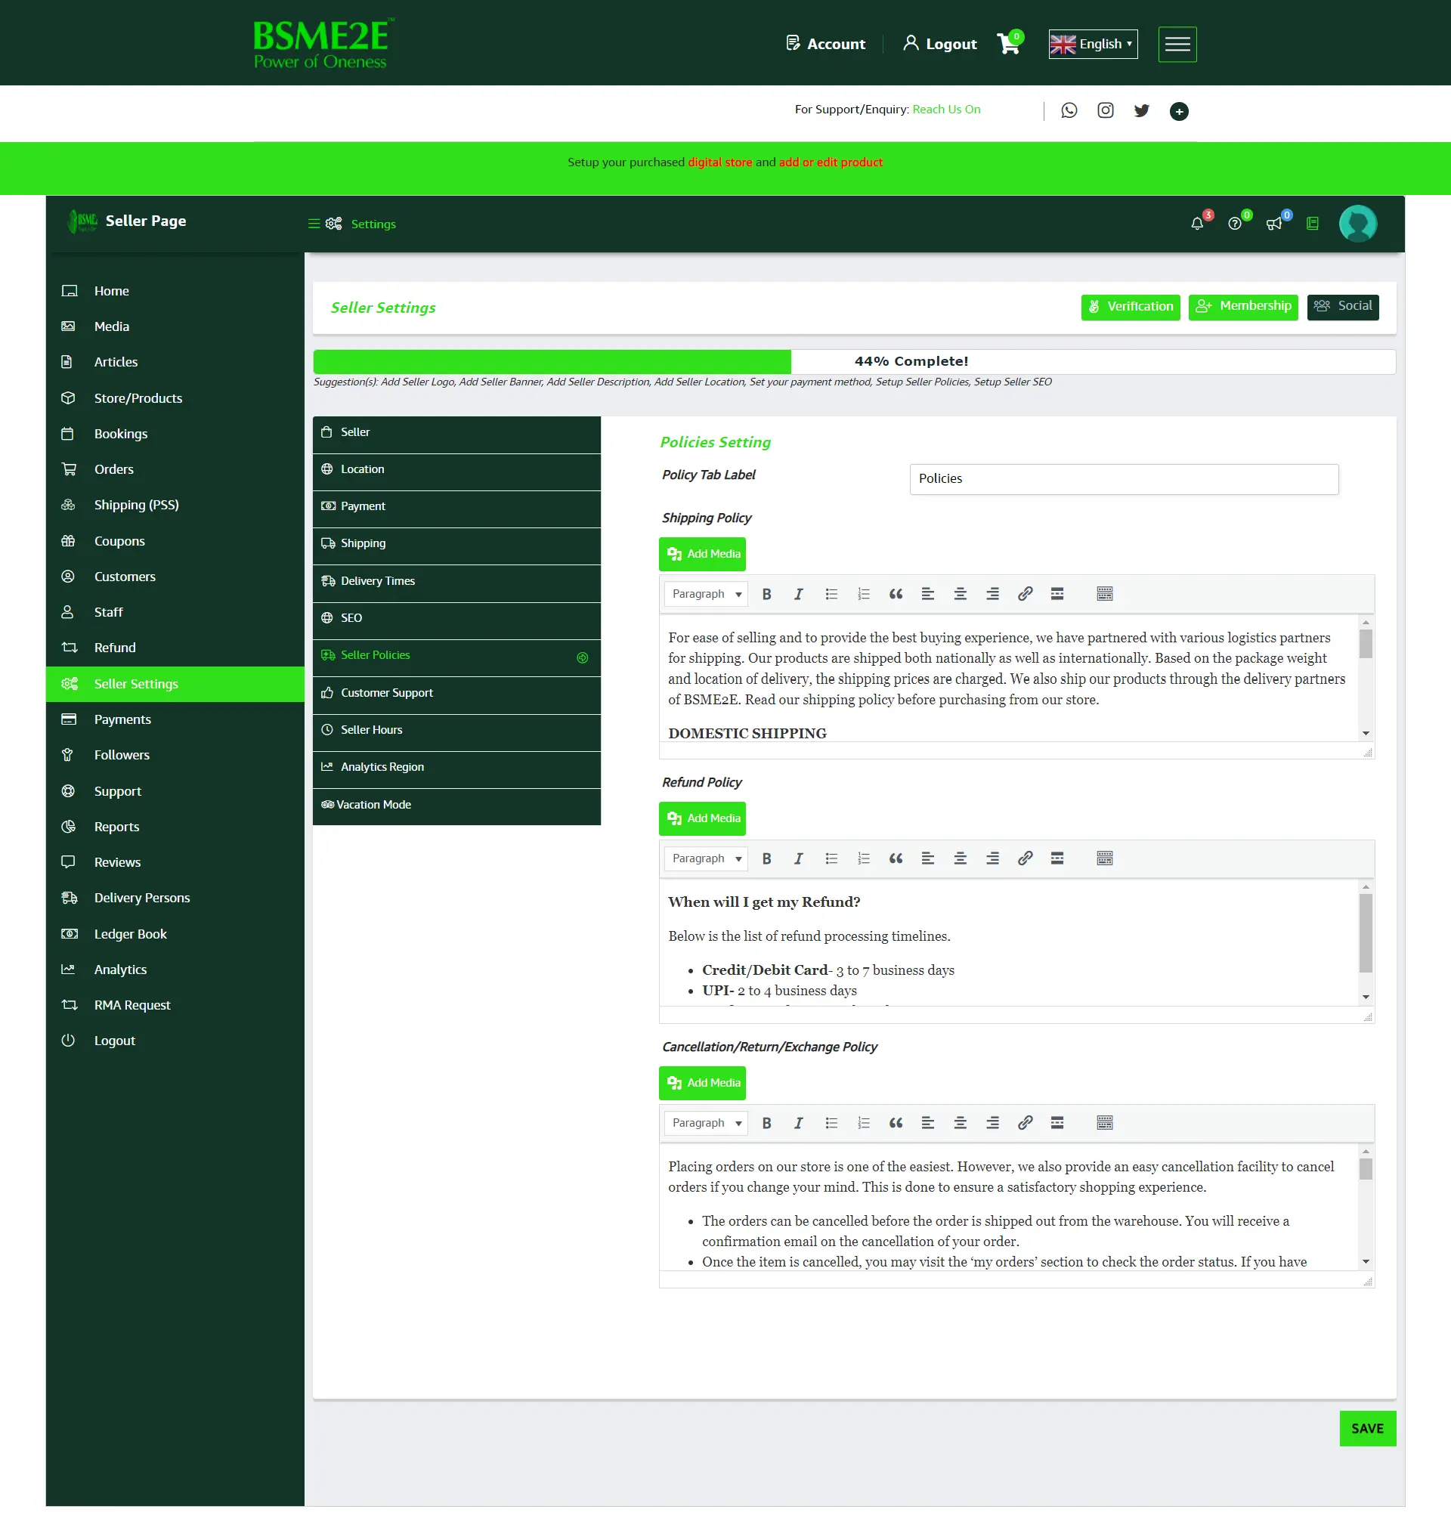Open the notifications bell icon
This screenshot has height=1531, width=1451.
(x=1197, y=223)
